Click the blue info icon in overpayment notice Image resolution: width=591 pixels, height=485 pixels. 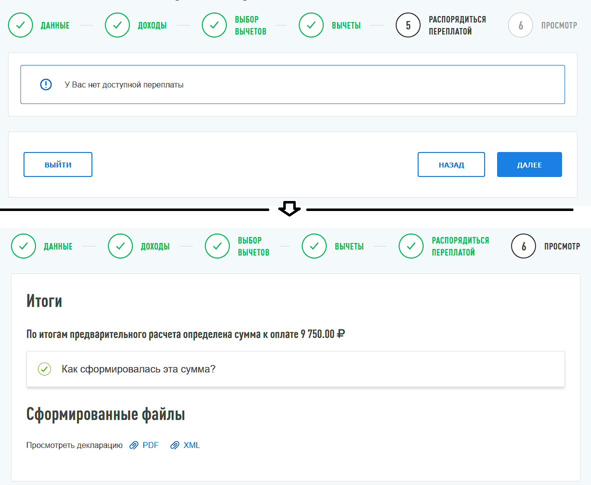tap(46, 84)
